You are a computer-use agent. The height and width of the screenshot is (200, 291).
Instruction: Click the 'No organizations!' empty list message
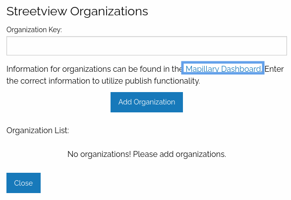click(x=147, y=154)
